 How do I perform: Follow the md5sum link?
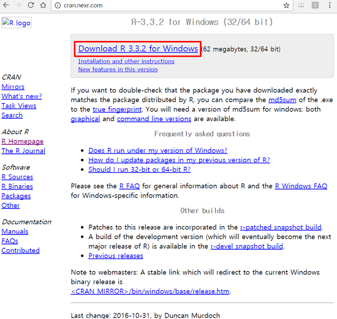(x=282, y=100)
